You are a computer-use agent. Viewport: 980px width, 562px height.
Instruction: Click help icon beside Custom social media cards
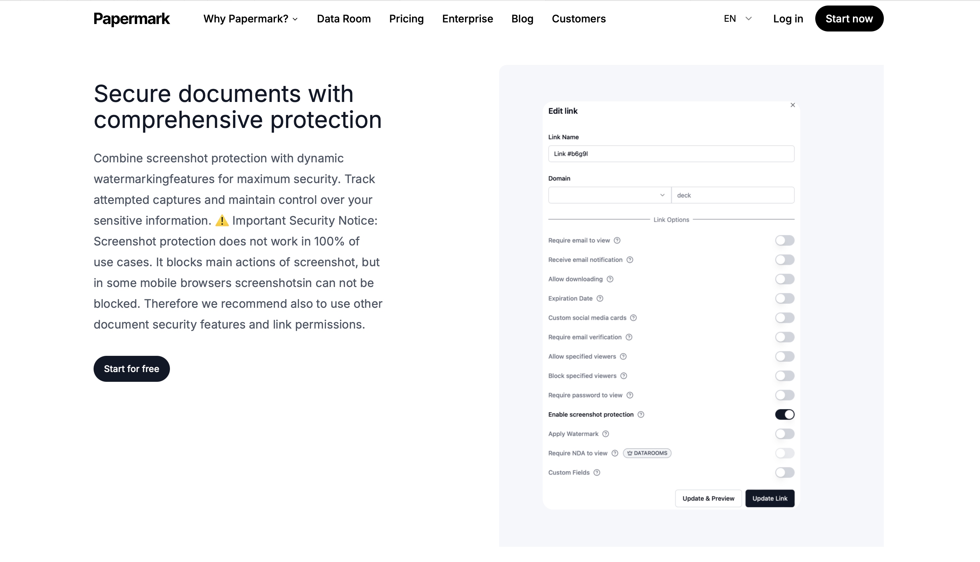click(633, 318)
